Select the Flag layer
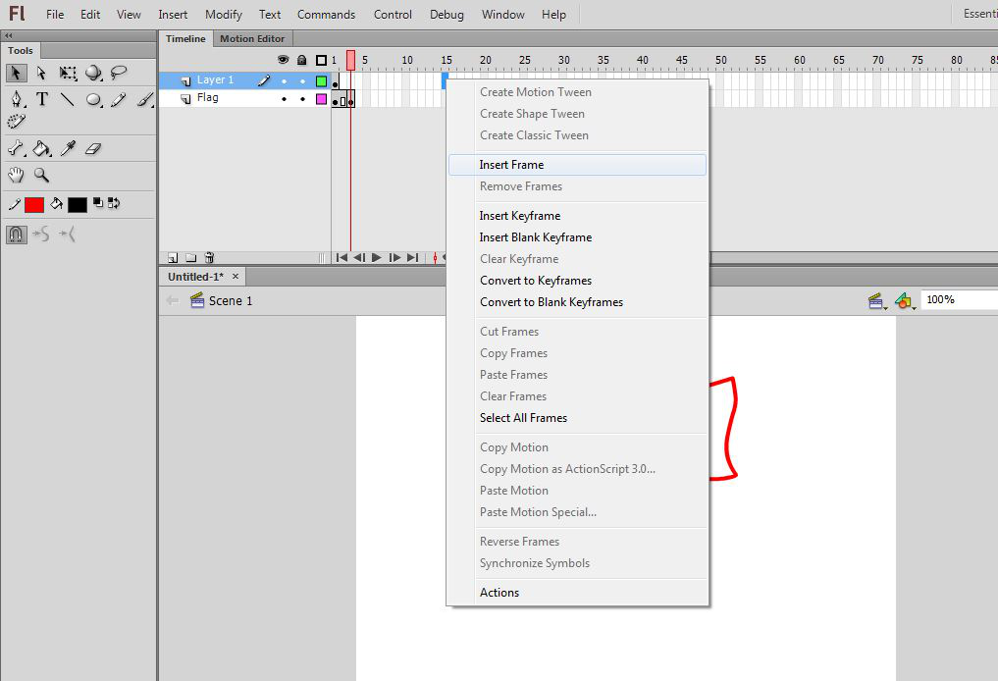 (x=207, y=98)
